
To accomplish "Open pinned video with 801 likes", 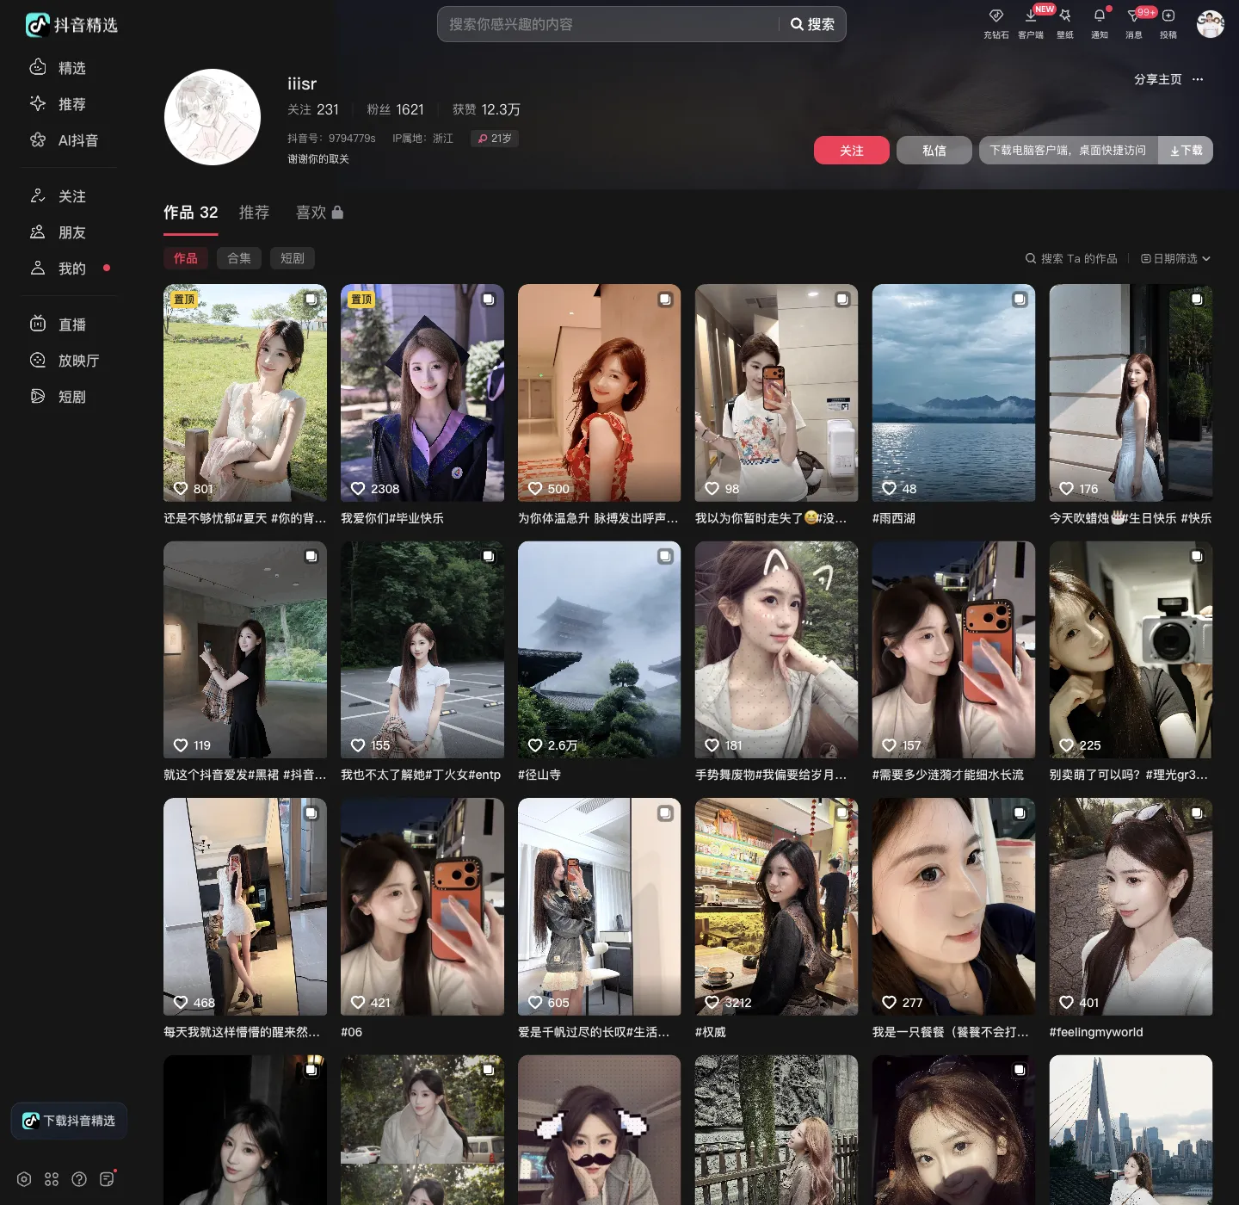I will pos(245,392).
